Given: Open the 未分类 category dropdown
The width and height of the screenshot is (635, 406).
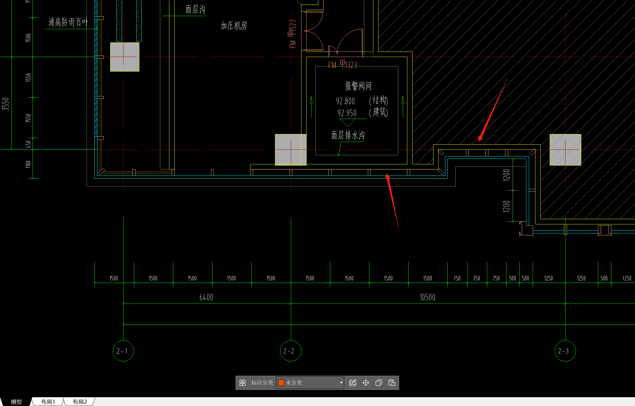Looking at the screenshot, I should click(x=310, y=383).
